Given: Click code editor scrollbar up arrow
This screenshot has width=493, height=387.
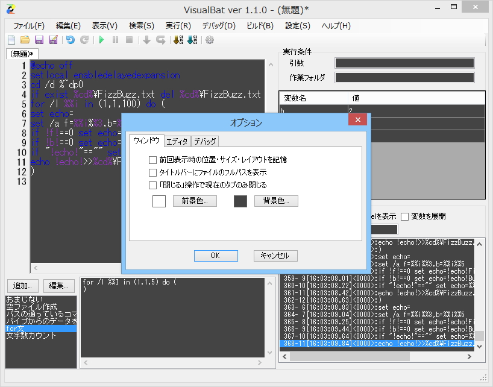Looking at the screenshot, I should 271,64.
